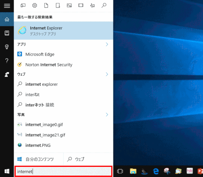Open the Snipping Tool taskbar icon
Image resolution: width=203 pixels, height=177 pixels.
[x=167, y=171]
